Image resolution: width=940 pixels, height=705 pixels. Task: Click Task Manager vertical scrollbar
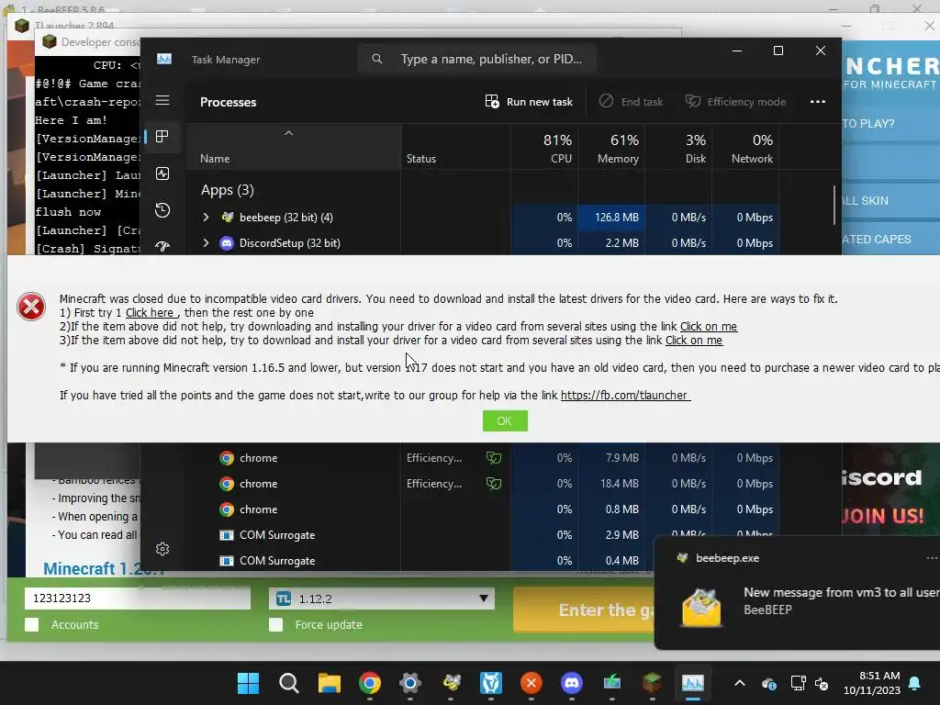[x=834, y=205]
